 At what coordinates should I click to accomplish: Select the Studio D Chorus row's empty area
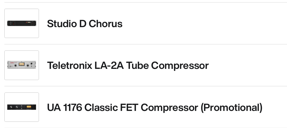pyautogui.click(x=204, y=24)
